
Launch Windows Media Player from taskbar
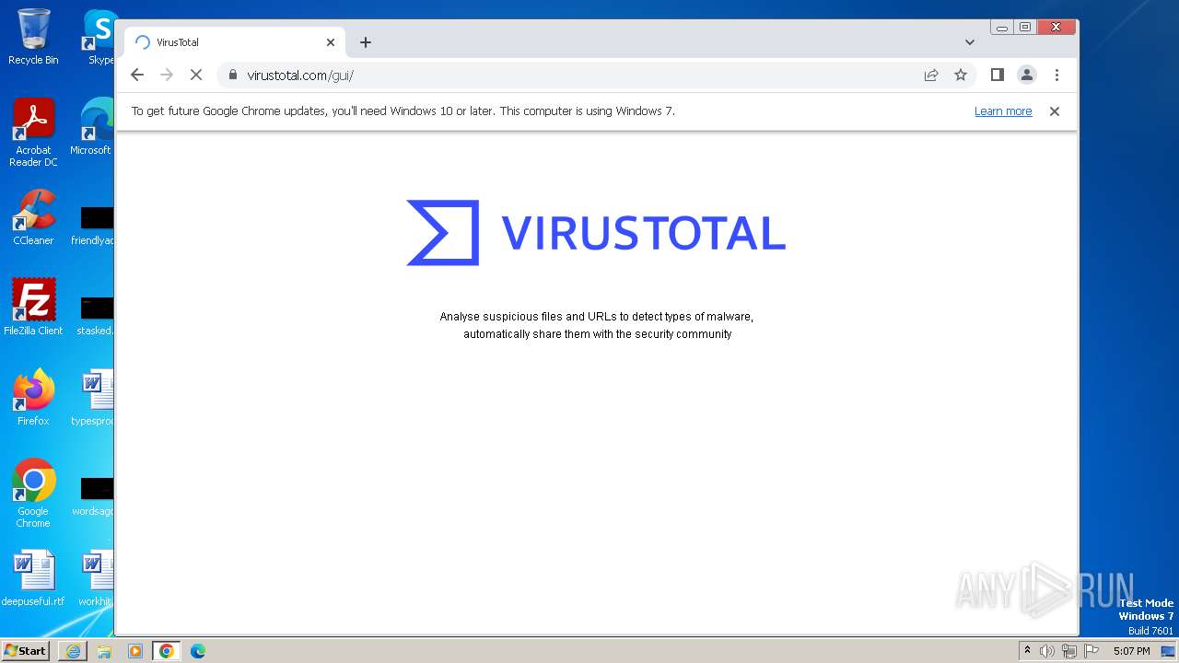135,651
